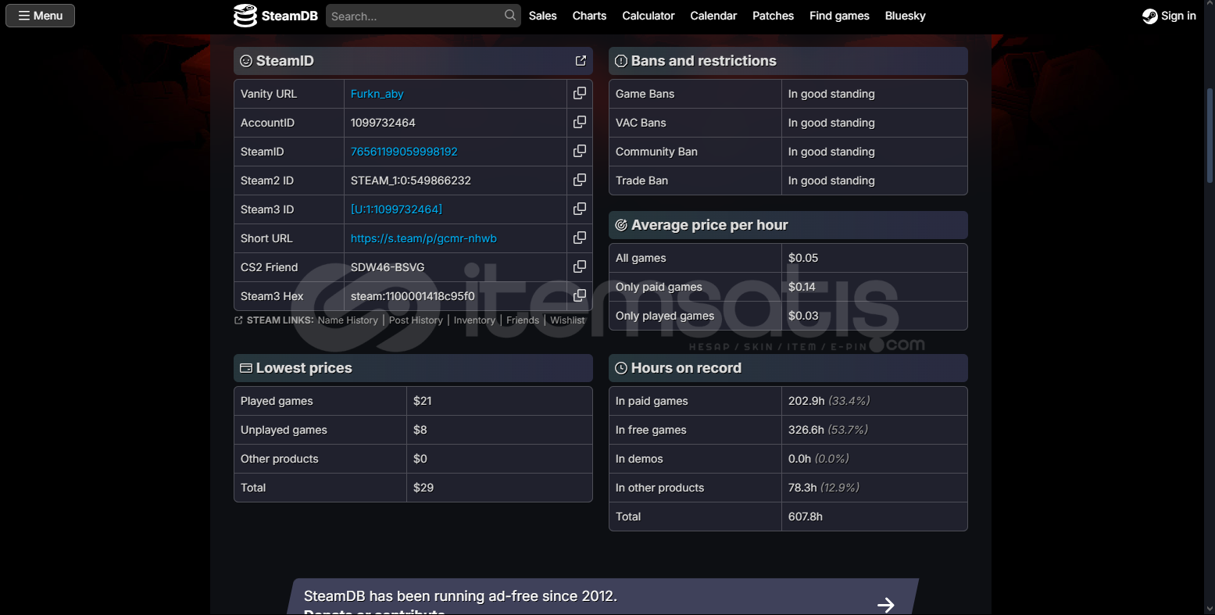Open the 76561199059998192 SteamID link
Viewport: 1215px width, 615px height.
(404, 152)
